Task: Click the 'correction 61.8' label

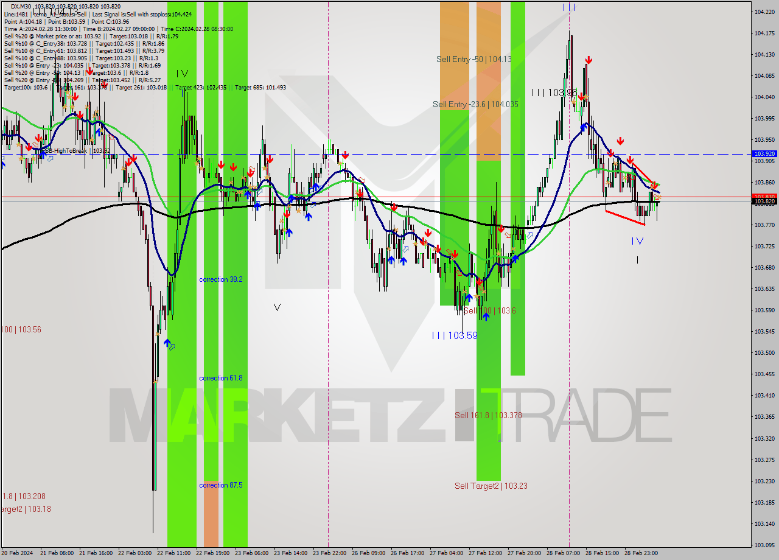Action: tap(221, 378)
